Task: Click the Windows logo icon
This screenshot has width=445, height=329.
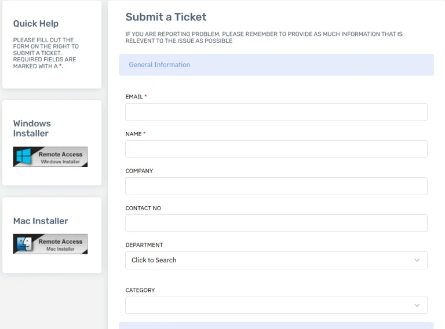Action: (x=24, y=156)
